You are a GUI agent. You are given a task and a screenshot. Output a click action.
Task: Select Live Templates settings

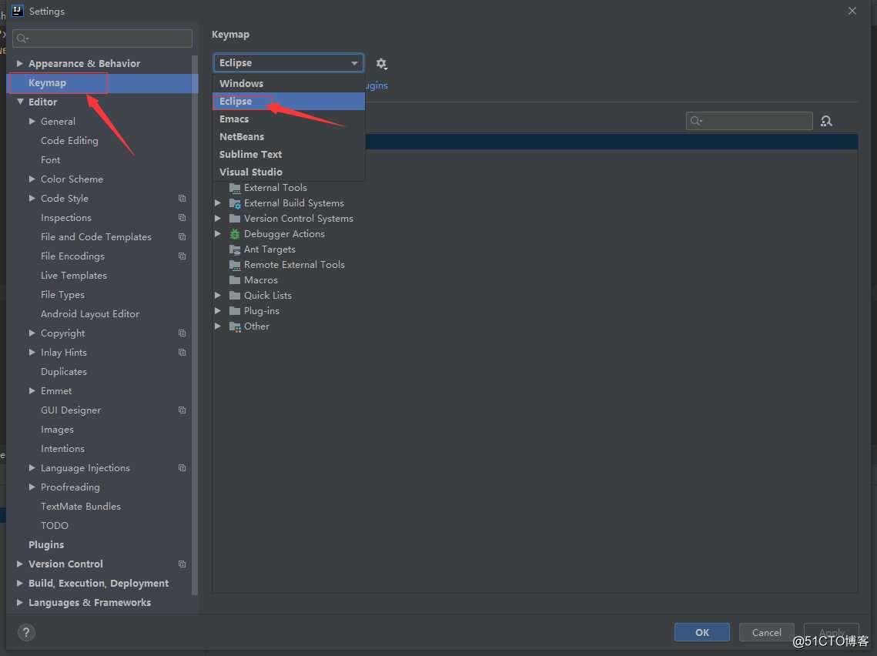click(74, 276)
